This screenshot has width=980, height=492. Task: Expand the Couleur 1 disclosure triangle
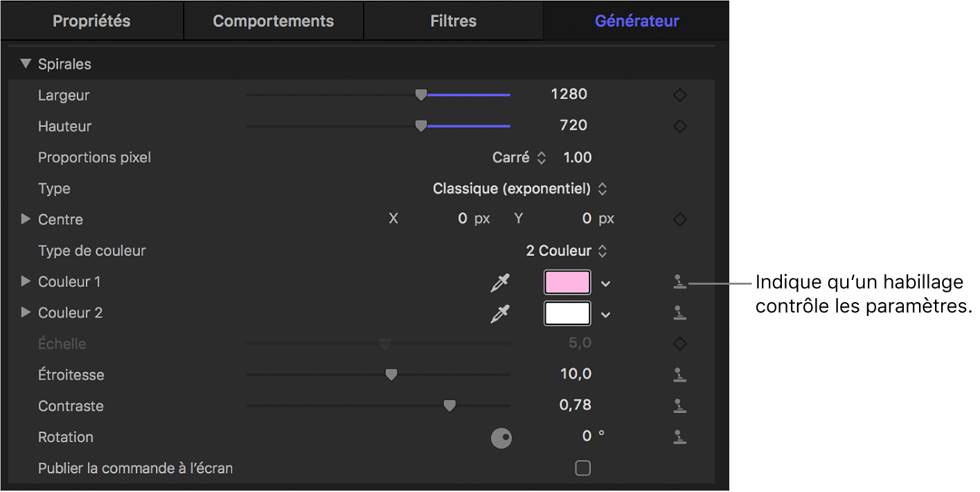tap(26, 281)
